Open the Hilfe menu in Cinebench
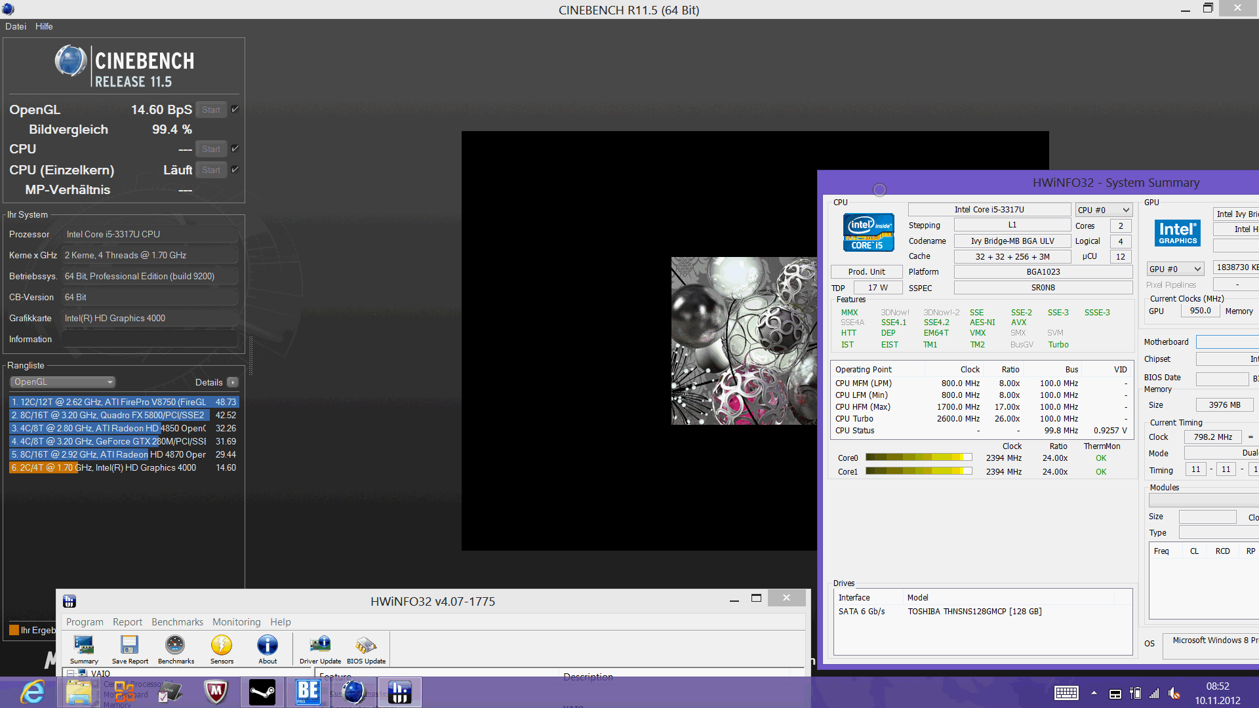 [x=44, y=26]
